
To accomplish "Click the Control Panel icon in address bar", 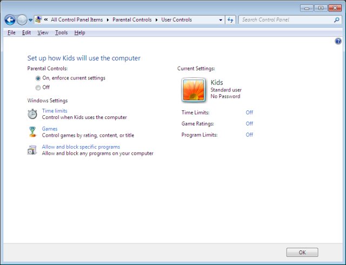I will point(38,19).
